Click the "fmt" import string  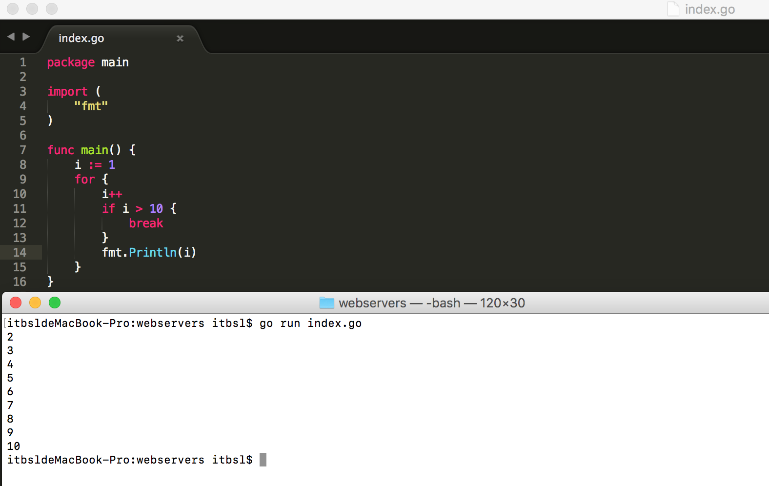coord(91,106)
